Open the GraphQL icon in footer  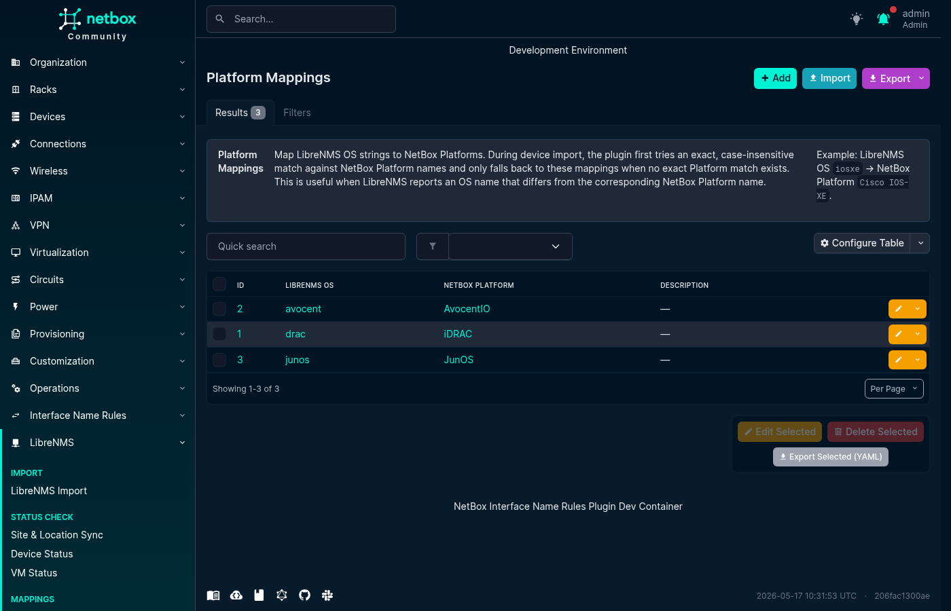(282, 595)
